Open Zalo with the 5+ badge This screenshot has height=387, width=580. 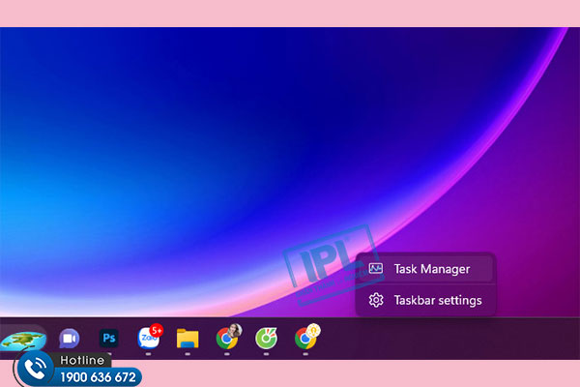[149, 338]
